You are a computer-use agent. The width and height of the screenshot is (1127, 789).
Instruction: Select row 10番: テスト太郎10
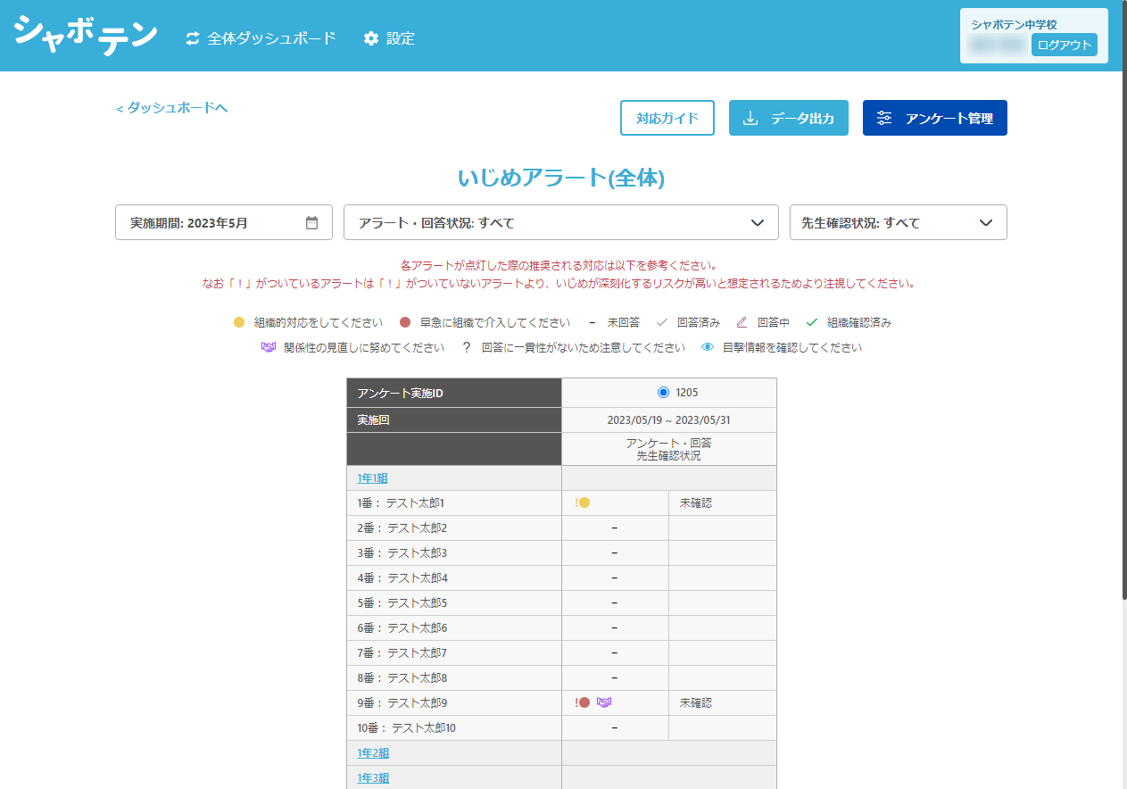coord(561,728)
